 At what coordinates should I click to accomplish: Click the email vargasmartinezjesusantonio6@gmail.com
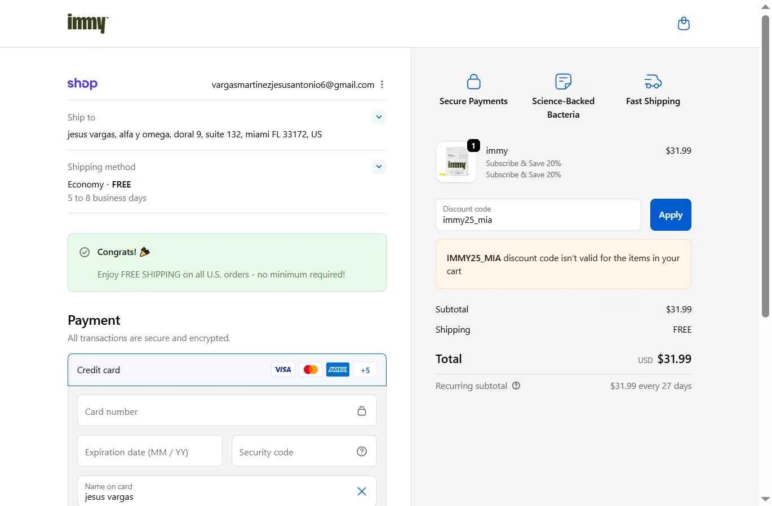point(293,84)
